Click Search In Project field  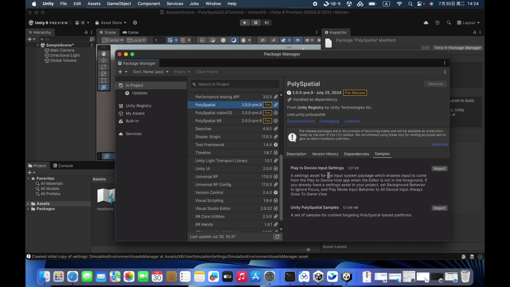235,84
